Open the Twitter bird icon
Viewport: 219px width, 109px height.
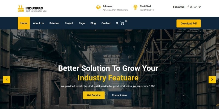[200, 7]
